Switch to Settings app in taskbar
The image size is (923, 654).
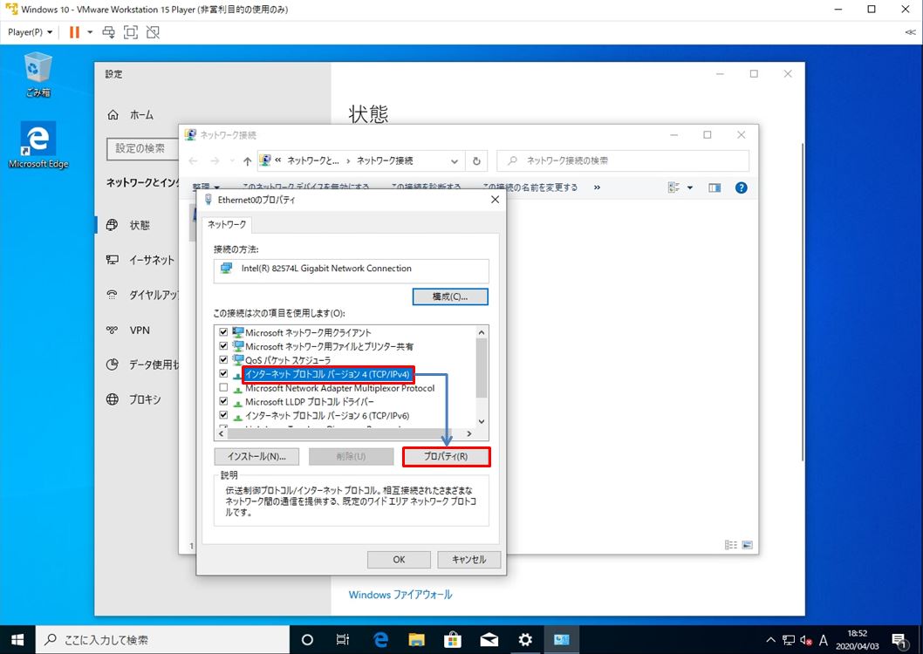coord(525,639)
